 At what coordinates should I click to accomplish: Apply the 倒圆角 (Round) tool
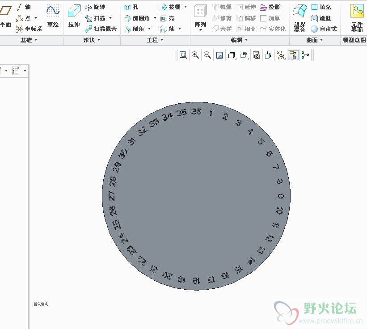(x=137, y=18)
